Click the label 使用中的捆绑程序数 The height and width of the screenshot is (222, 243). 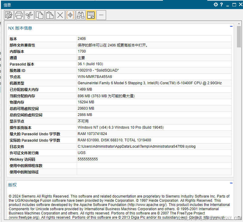point(26,166)
